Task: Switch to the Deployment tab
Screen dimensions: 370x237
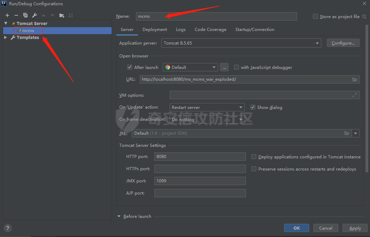Action: point(155,30)
